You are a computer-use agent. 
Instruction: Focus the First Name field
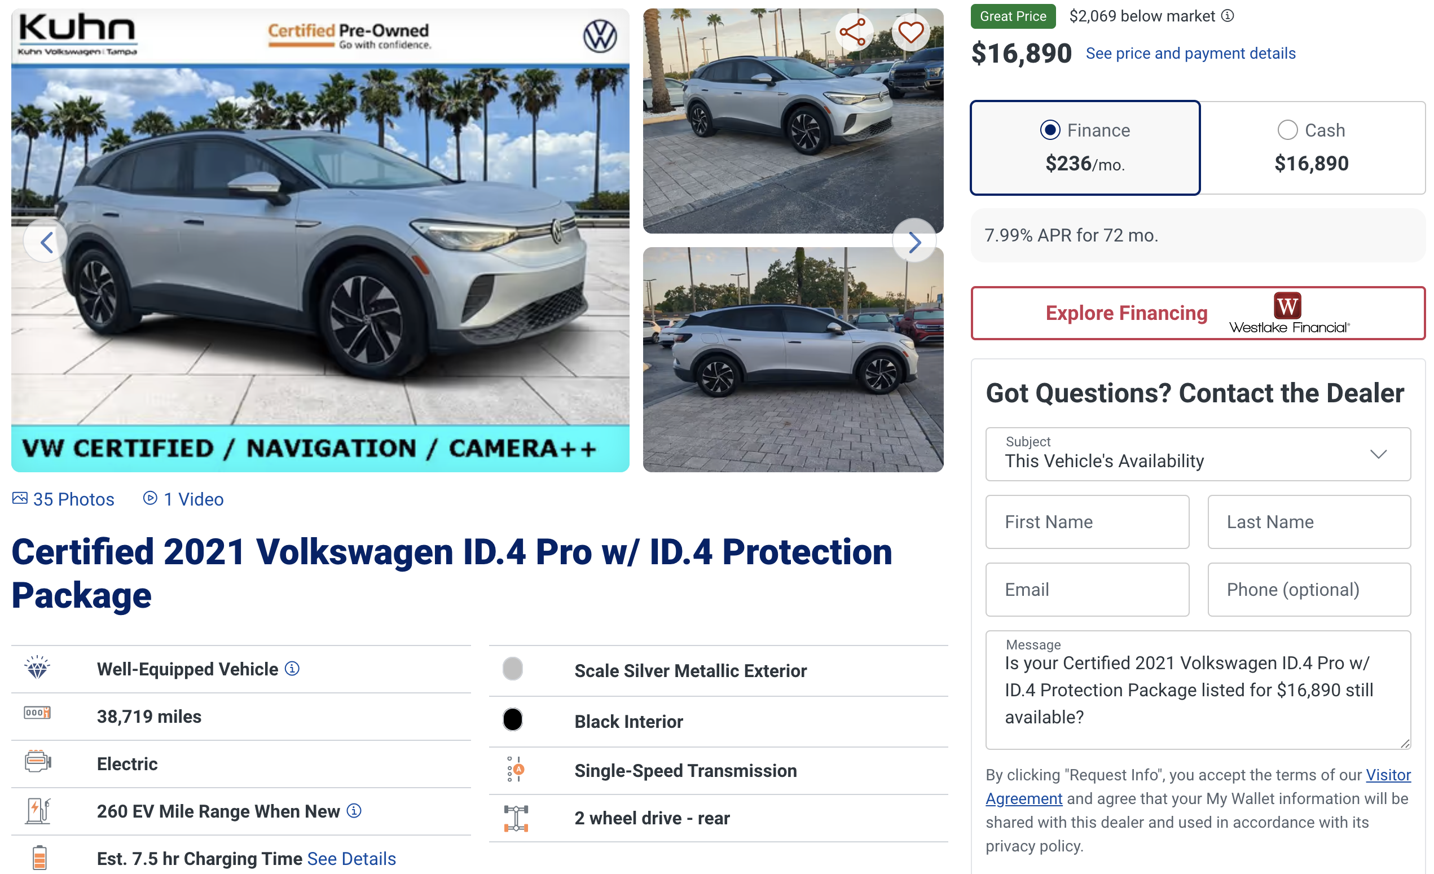[1087, 522]
